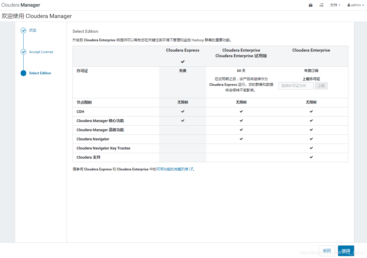Image resolution: width=367 pixels, height=258 pixels.
Task: Click the Key Trustee row checkmark
Action: (x=311, y=148)
